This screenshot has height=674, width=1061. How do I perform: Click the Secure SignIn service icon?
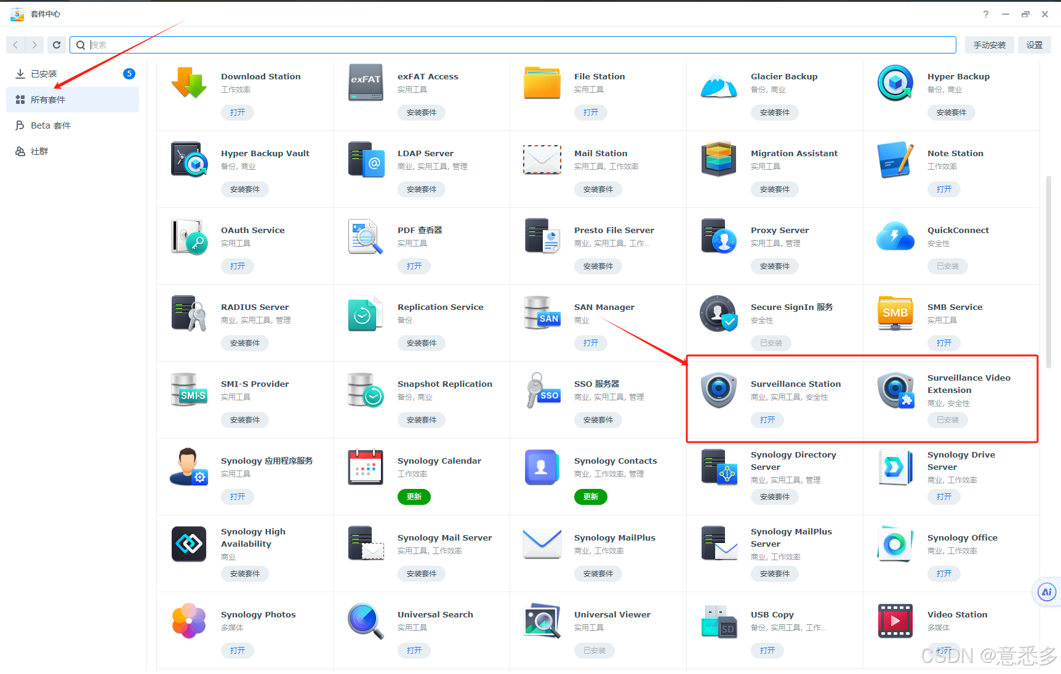pos(719,314)
